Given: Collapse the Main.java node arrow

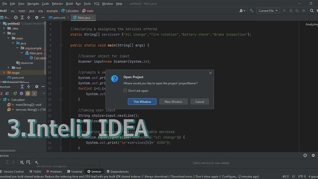Looking at the screenshot, I should tap(22, 53).
